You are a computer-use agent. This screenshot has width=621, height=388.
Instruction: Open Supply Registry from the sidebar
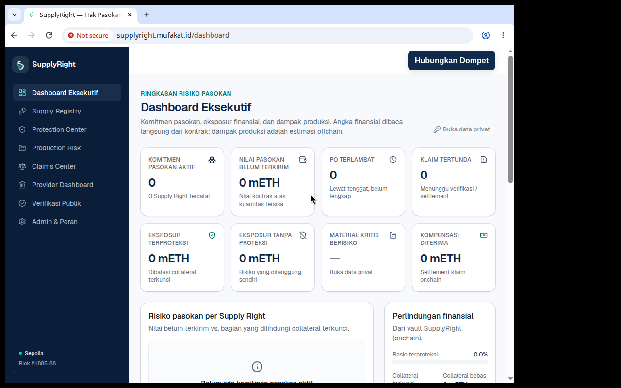pos(67,111)
